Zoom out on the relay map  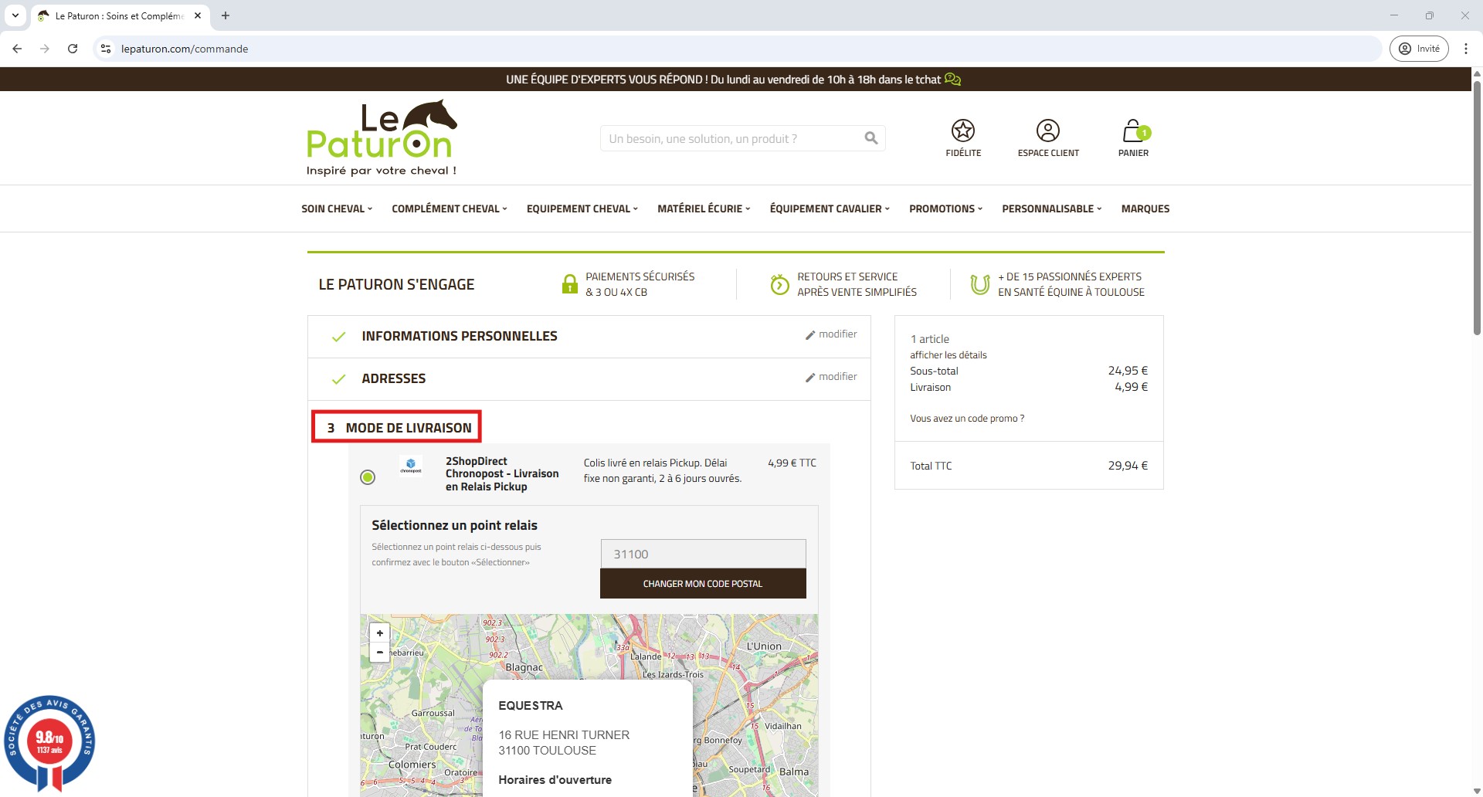(x=379, y=653)
